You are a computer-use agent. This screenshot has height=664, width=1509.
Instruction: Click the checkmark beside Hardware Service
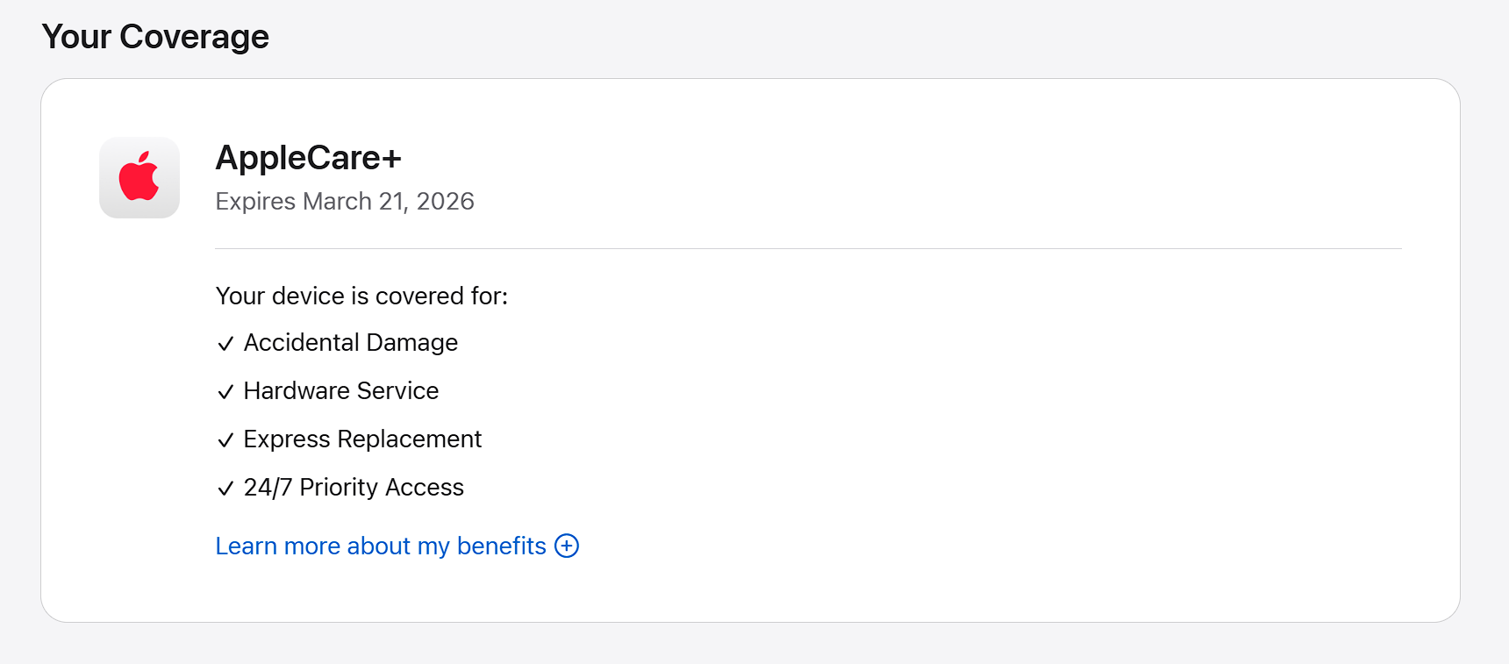click(225, 392)
